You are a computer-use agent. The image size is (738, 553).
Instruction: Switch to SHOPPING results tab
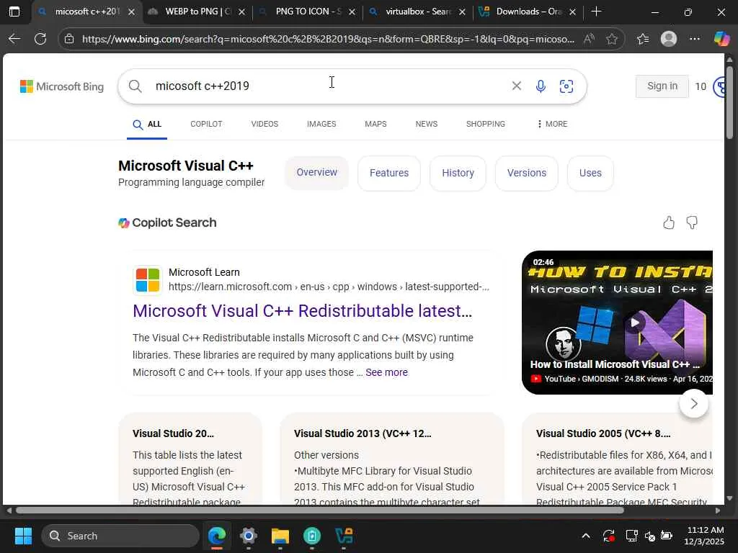485,124
